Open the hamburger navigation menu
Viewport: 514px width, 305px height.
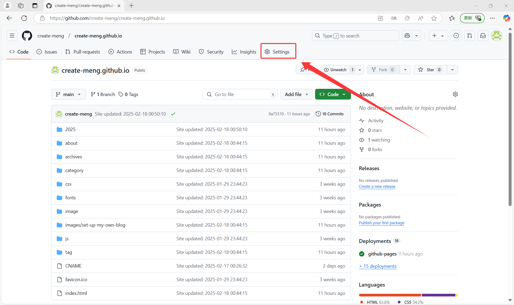pyautogui.click(x=12, y=36)
